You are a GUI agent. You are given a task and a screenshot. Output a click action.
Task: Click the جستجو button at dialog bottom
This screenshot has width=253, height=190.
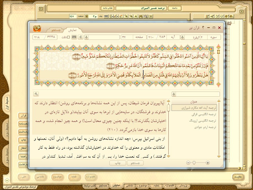point(135,163)
